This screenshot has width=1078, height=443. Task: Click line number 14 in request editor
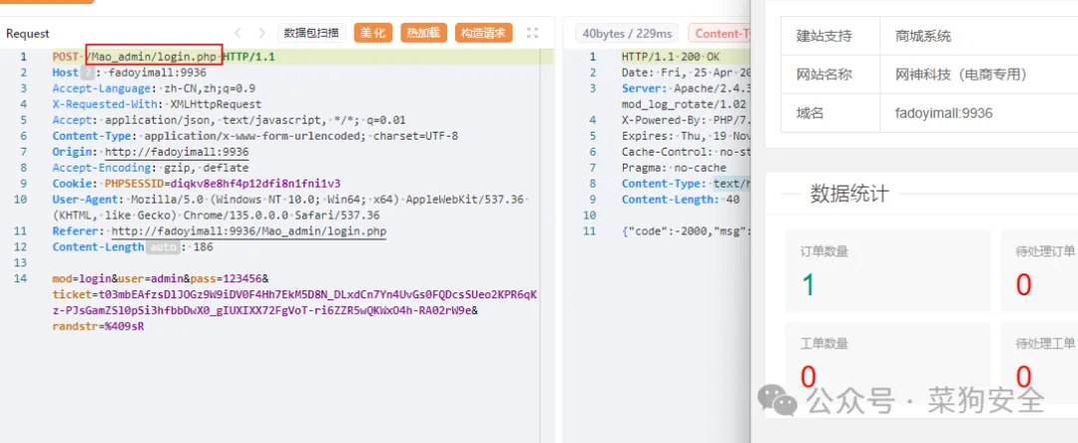23,278
